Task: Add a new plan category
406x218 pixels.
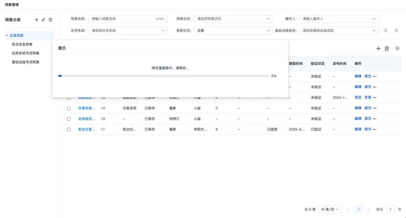Action: pyautogui.click(x=37, y=20)
